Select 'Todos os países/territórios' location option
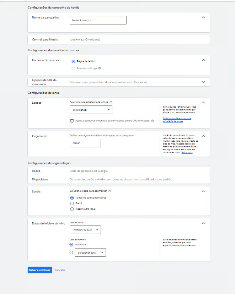235x294 pixels. [72, 198]
